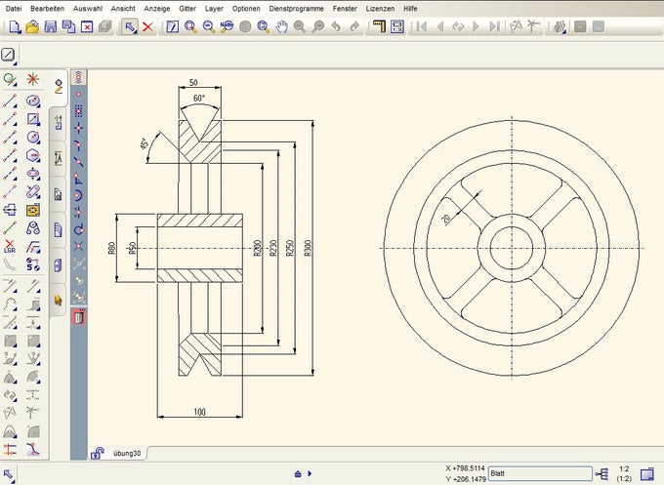The width and height of the screenshot is (664, 485).
Task: Click the zoom in magnifier icon
Action: pyautogui.click(x=190, y=27)
